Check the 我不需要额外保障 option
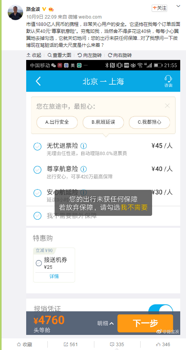This screenshot has width=186, height=350. (37, 216)
